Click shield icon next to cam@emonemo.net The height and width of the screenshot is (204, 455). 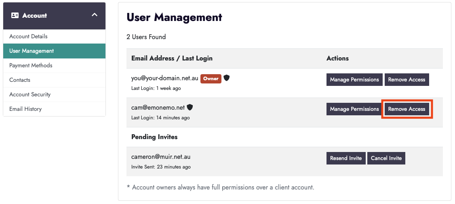coord(190,107)
